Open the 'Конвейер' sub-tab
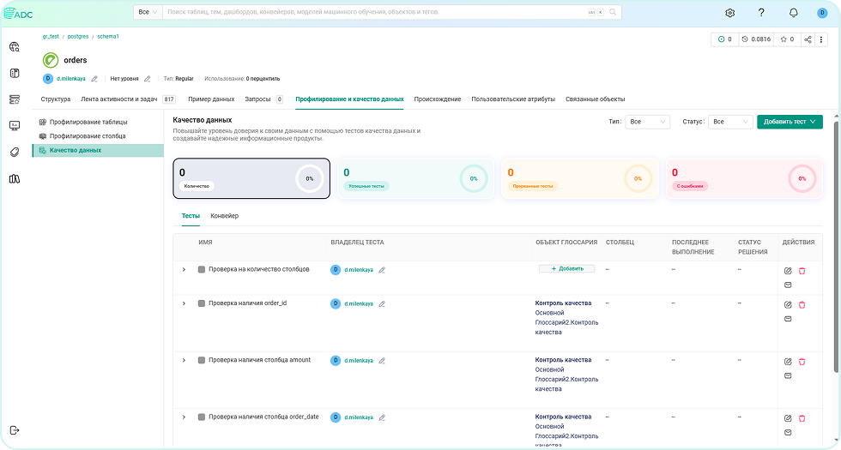This screenshot has height=450, width=841. (x=225, y=216)
